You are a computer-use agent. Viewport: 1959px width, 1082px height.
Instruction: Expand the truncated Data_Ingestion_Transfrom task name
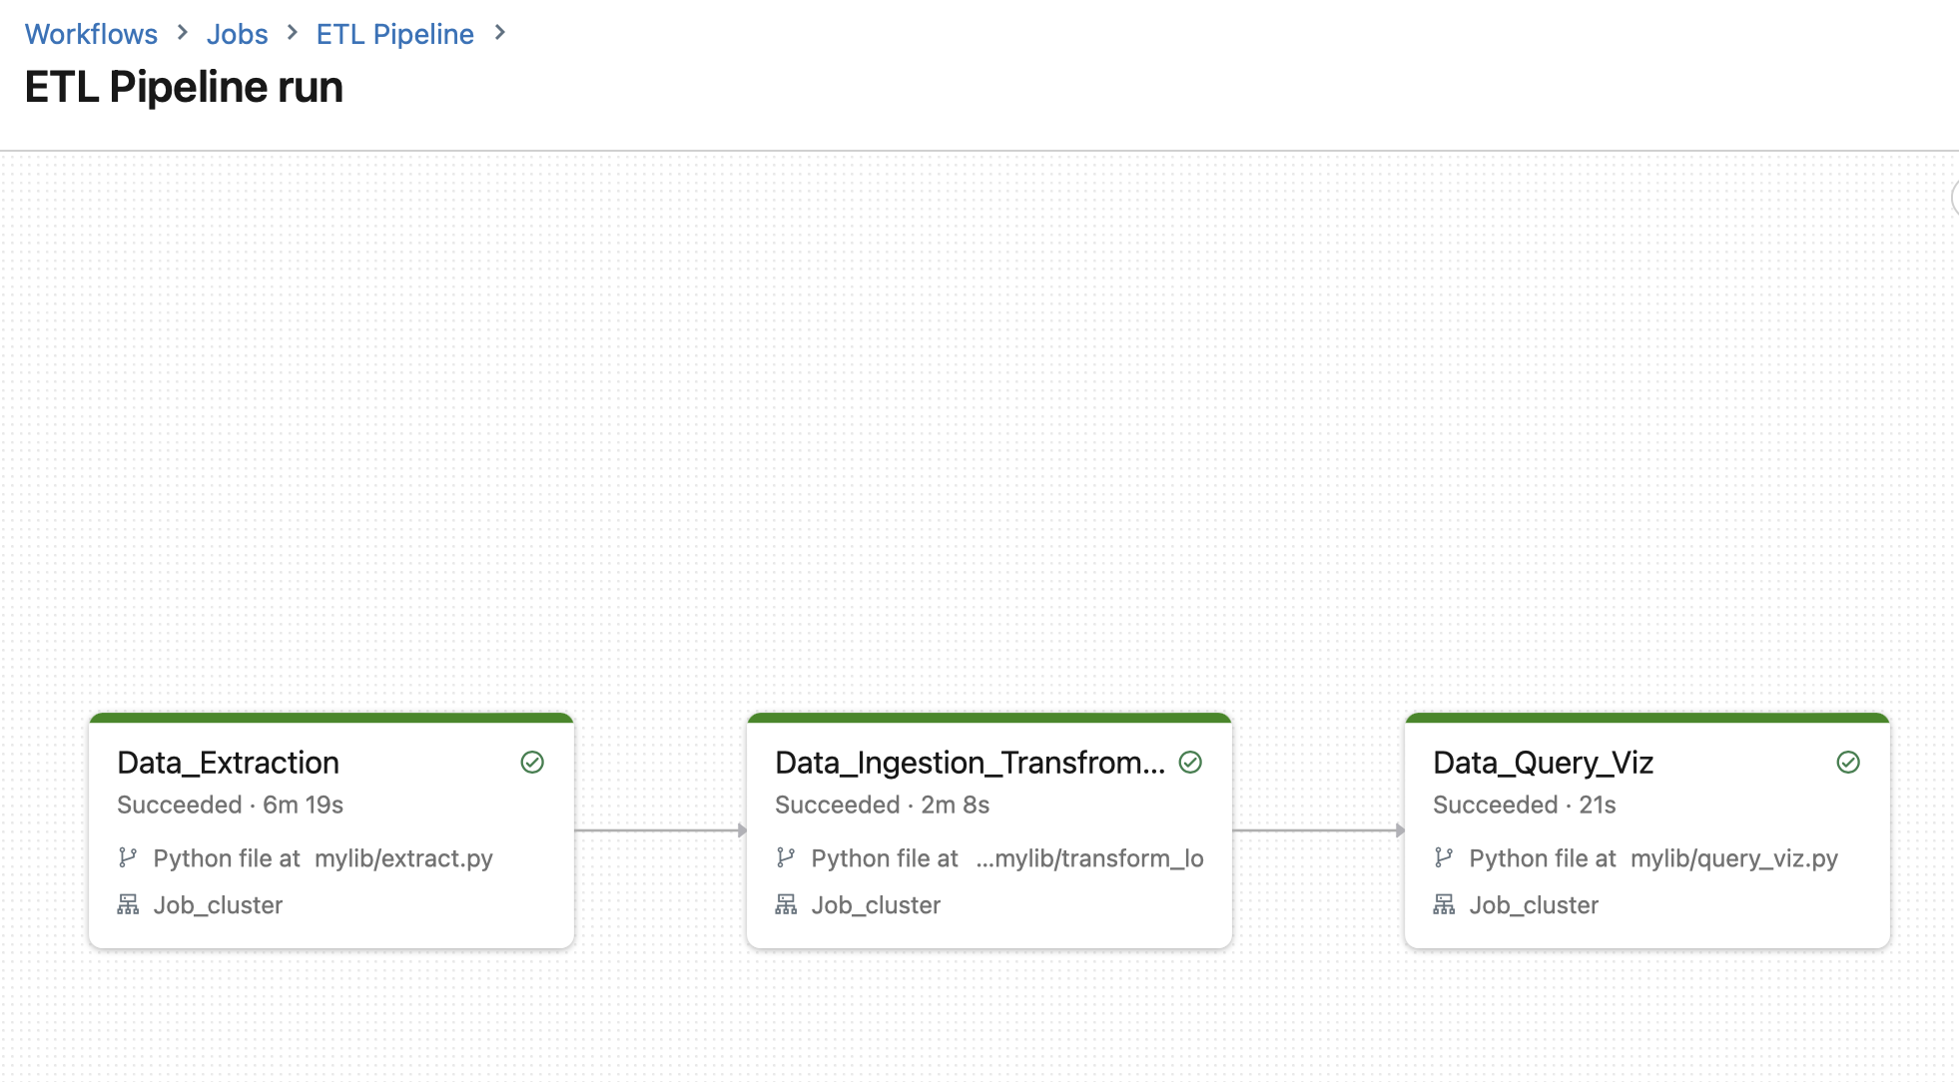[x=970, y=763]
